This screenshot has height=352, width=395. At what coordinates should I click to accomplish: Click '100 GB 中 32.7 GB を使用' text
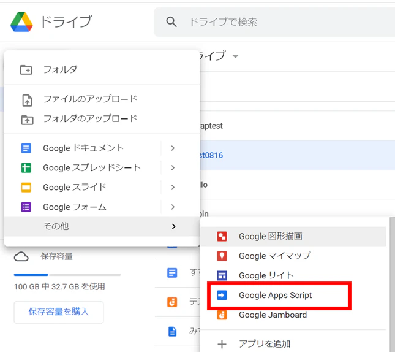point(59,286)
